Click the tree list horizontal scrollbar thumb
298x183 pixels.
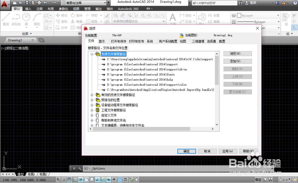[141, 129]
